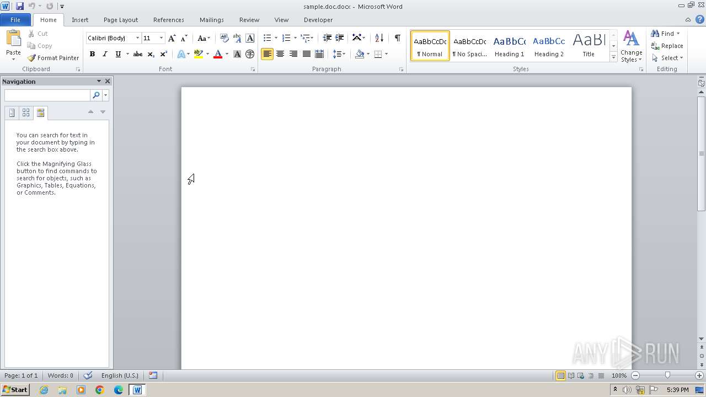Open References tab
This screenshot has width=706, height=397.
pos(169,20)
